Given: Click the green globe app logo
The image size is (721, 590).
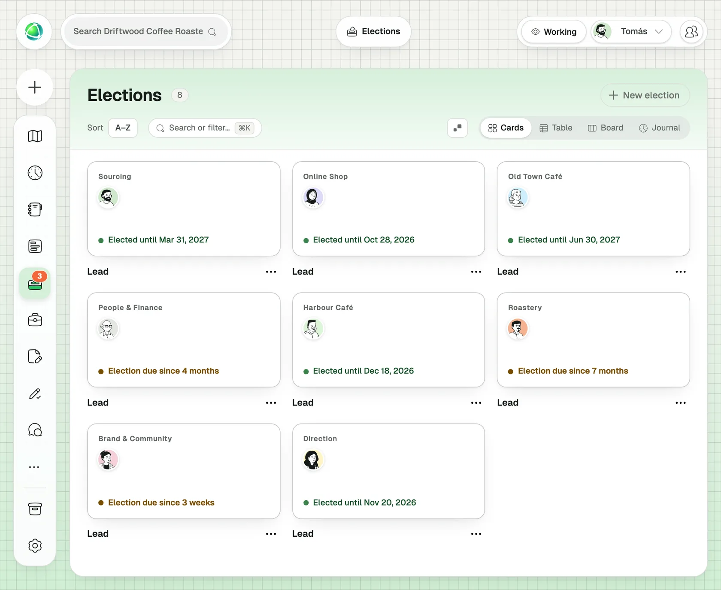Looking at the screenshot, I should (x=34, y=32).
